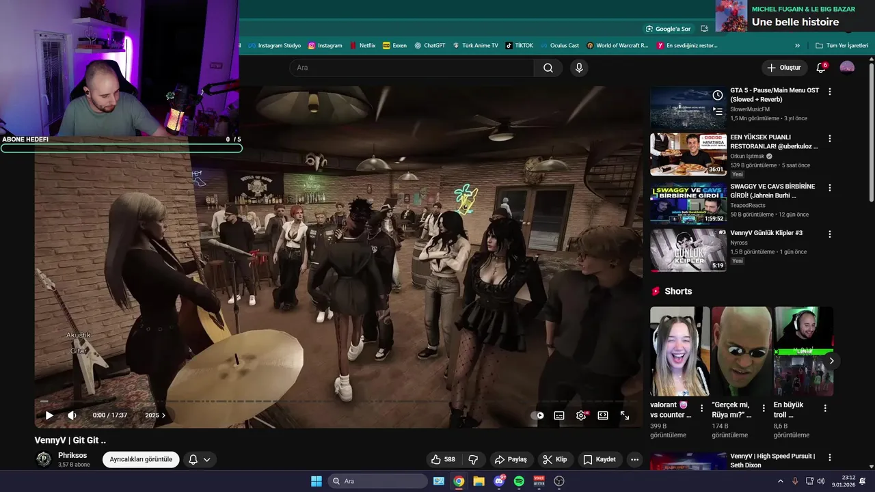
Task: Open the Türk Anime TV bookmark
Action: pos(475,46)
